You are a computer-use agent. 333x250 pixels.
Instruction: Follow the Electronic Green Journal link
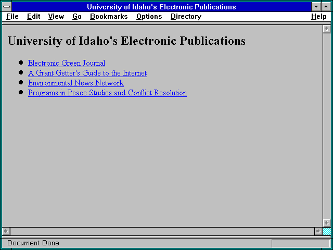click(67, 63)
